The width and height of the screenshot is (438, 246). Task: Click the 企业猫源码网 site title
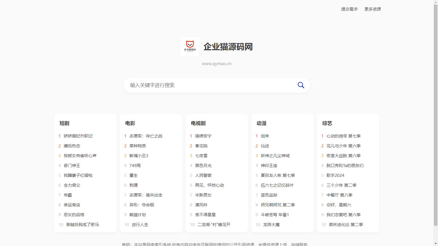click(x=228, y=47)
